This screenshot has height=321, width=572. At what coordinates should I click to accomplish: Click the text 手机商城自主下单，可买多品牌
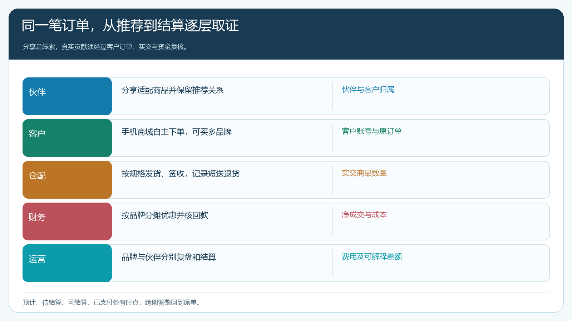pos(177,132)
